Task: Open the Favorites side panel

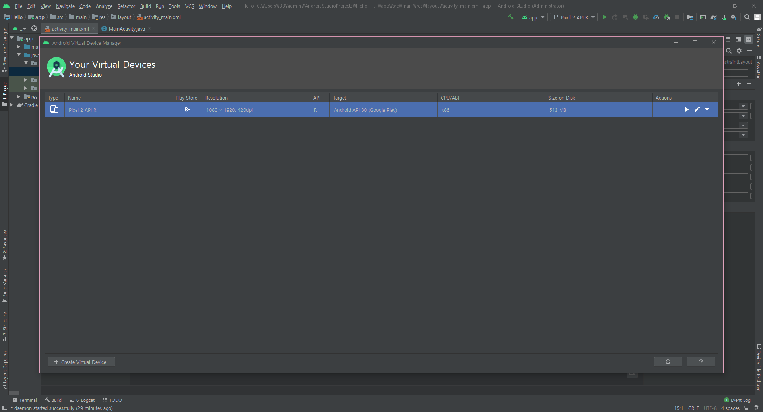Action: (x=5, y=245)
